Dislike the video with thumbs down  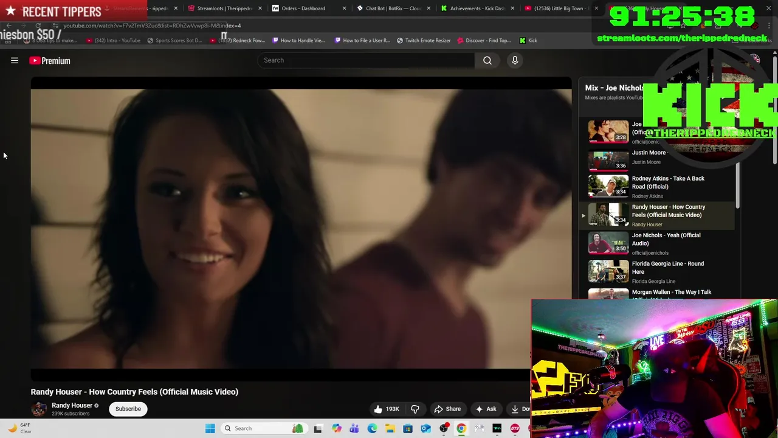click(415, 409)
